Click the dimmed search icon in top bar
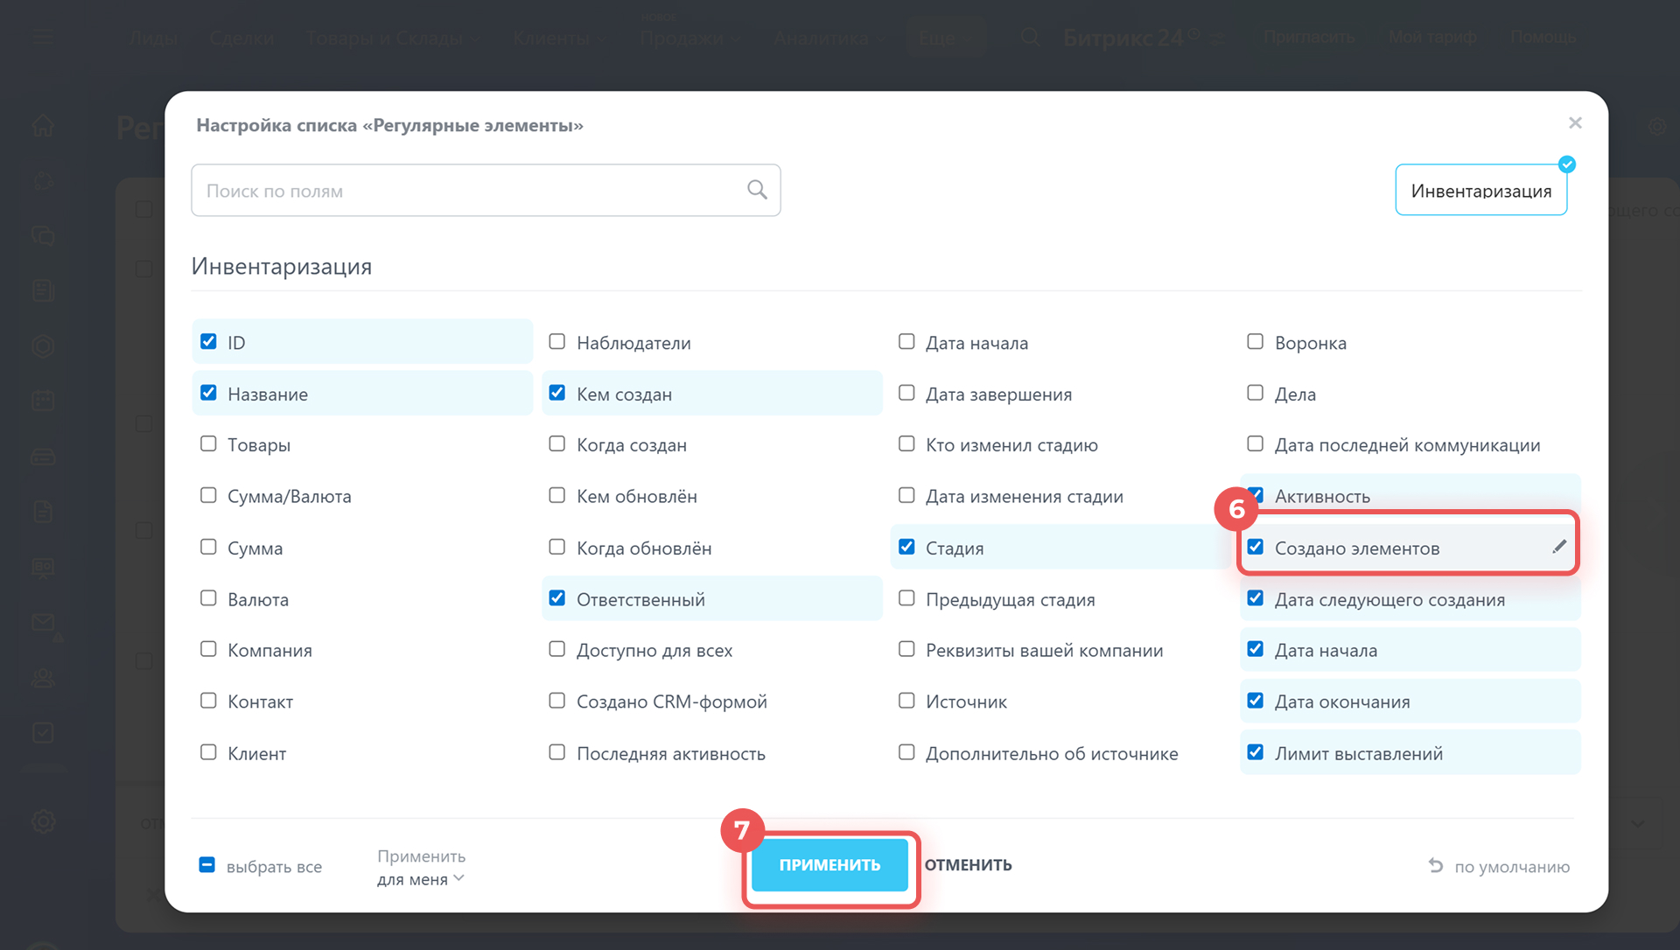The image size is (1680, 950). pyautogui.click(x=1031, y=38)
